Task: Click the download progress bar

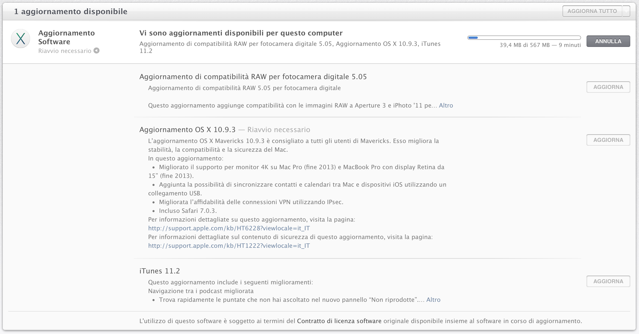Action: pyautogui.click(x=524, y=38)
